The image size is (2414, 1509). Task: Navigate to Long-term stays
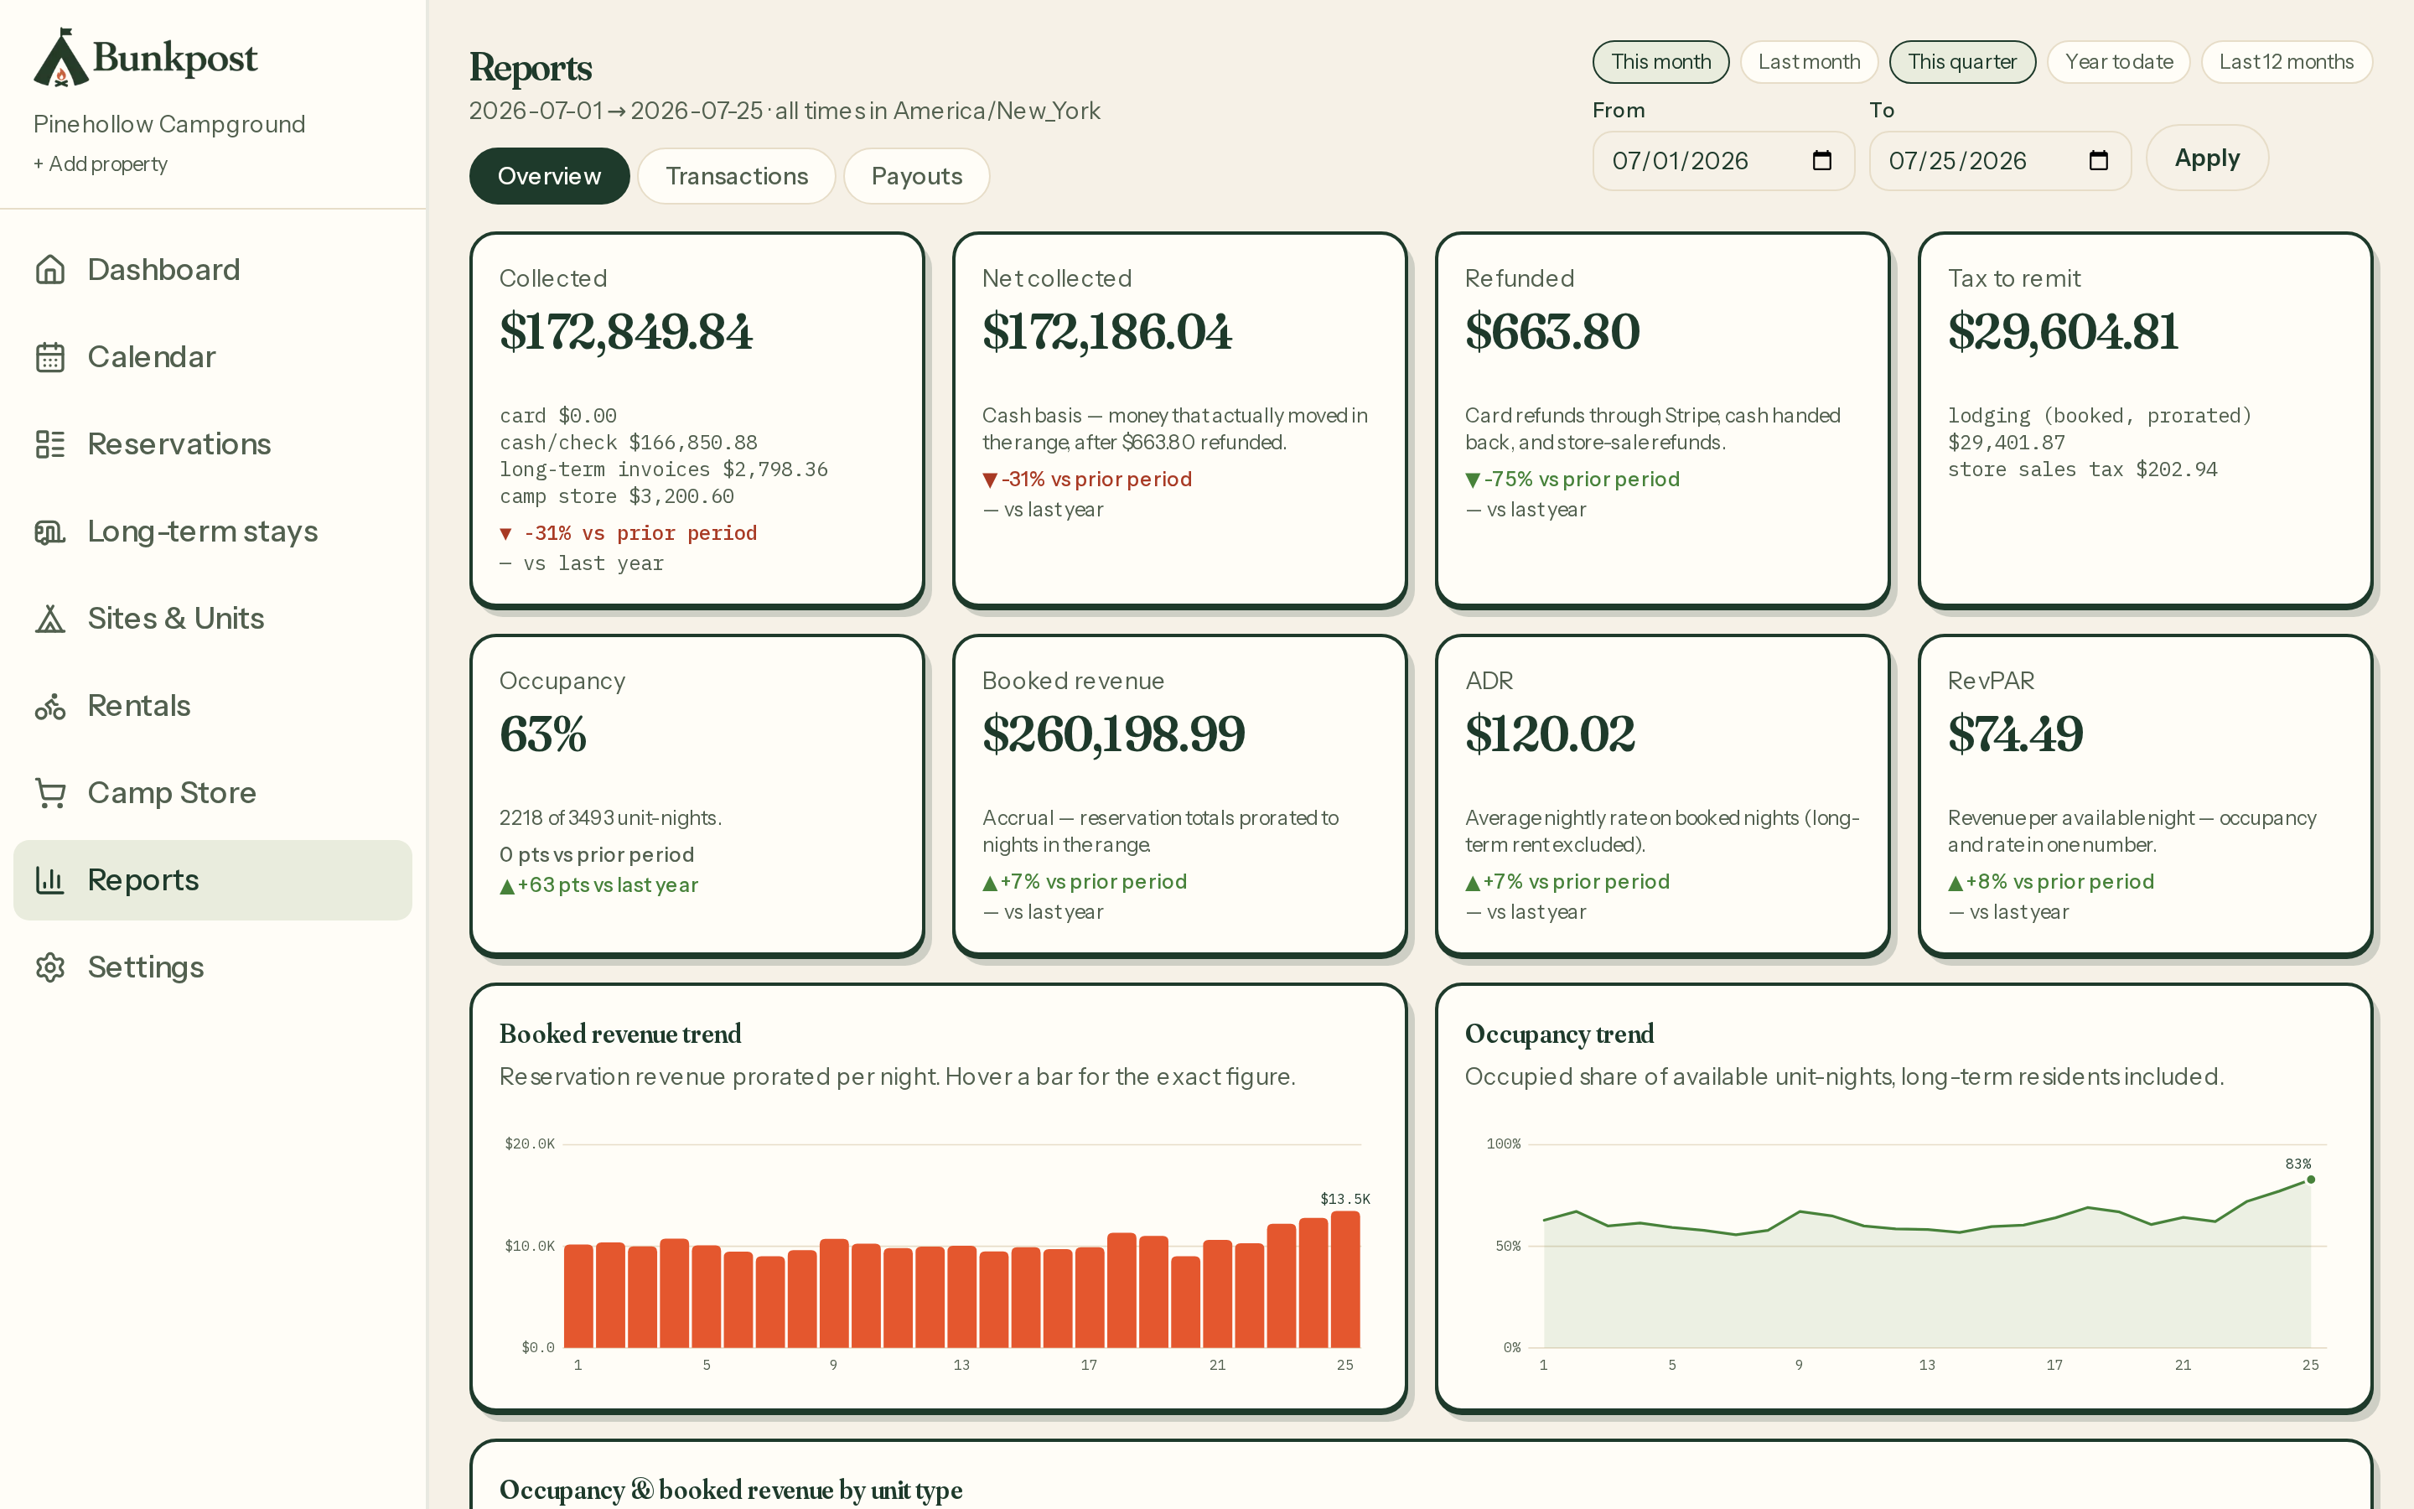pos(212,531)
